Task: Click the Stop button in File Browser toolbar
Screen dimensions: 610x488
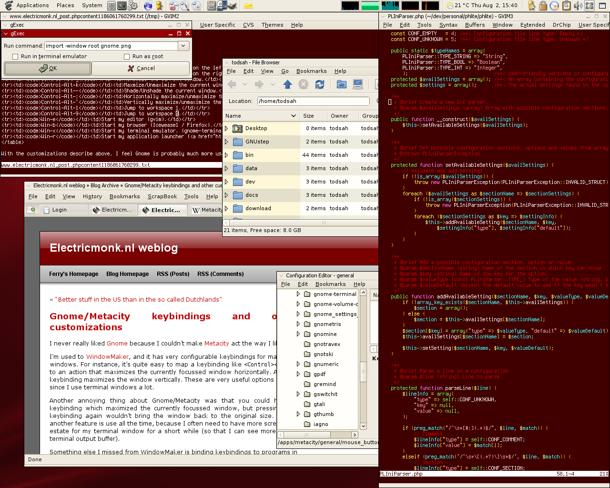Action: pos(303,84)
